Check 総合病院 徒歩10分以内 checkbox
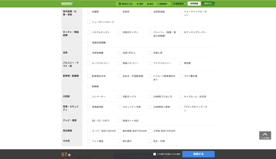276x159 pixels. [119, 131]
